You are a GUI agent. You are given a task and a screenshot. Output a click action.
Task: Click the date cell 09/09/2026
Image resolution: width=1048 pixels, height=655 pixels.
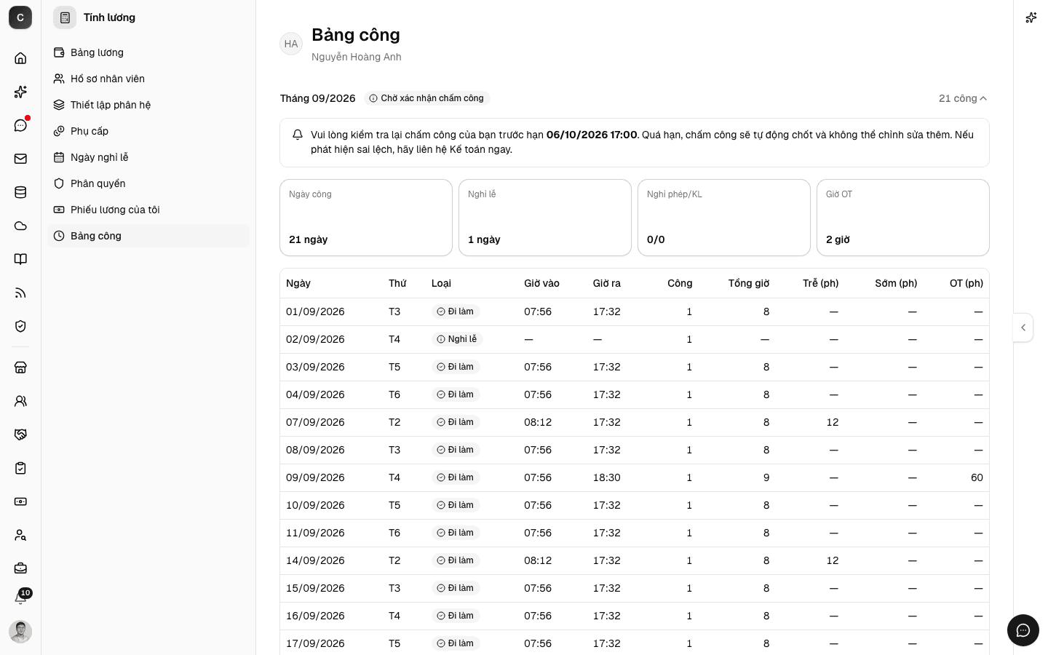pos(315,477)
